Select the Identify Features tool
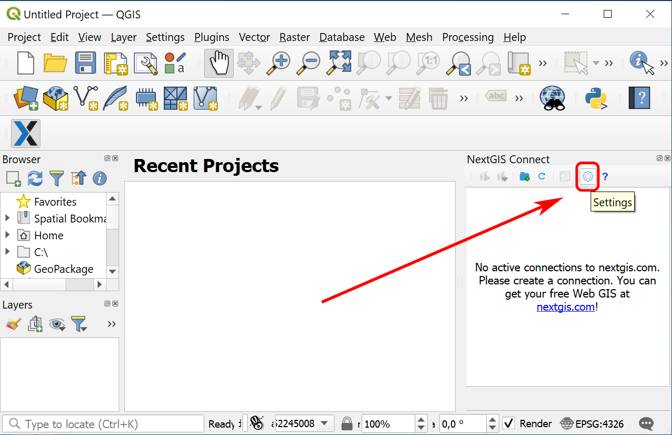 pos(642,63)
